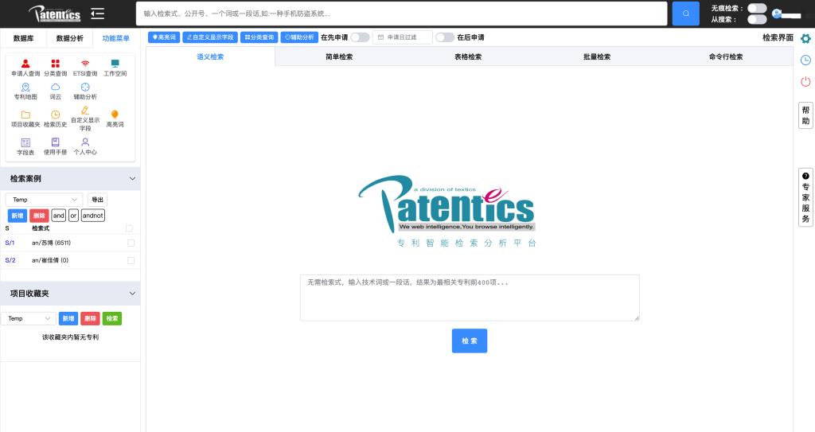
Task: Switch to the 批量检索 tab
Action: tap(597, 56)
